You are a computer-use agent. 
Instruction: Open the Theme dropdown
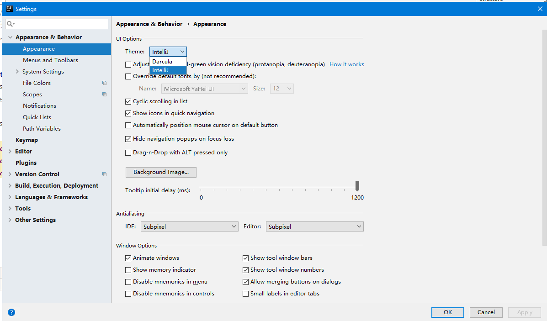[168, 52]
